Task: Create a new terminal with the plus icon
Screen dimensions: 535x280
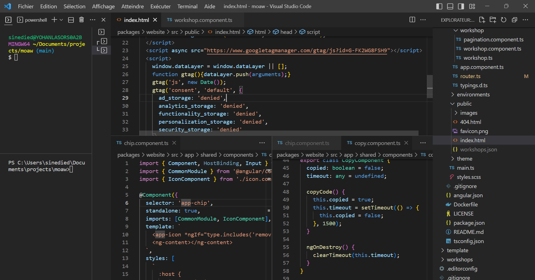Action: click(x=54, y=20)
